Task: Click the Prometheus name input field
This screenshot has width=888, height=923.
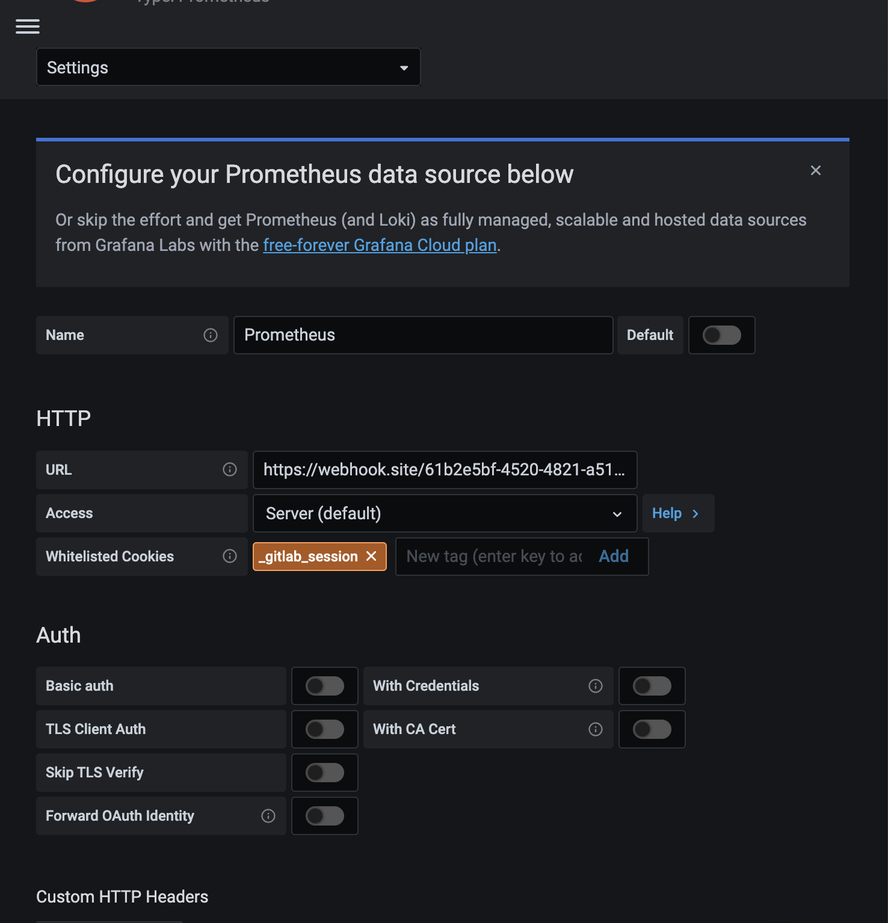Action: [x=423, y=335]
